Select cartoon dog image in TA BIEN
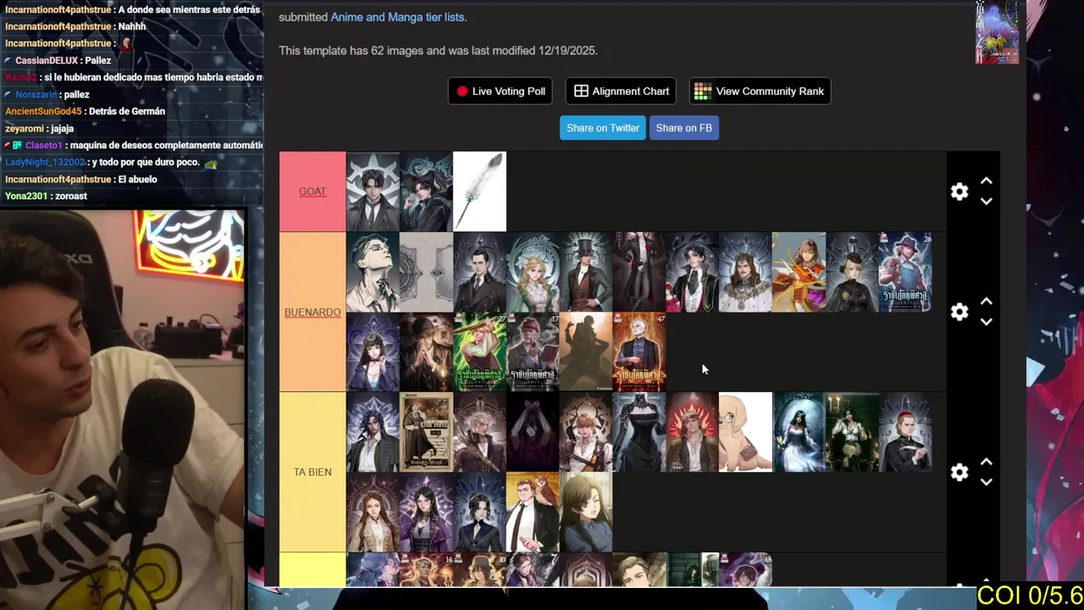This screenshot has height=610, width=1084. pos(745,432)
